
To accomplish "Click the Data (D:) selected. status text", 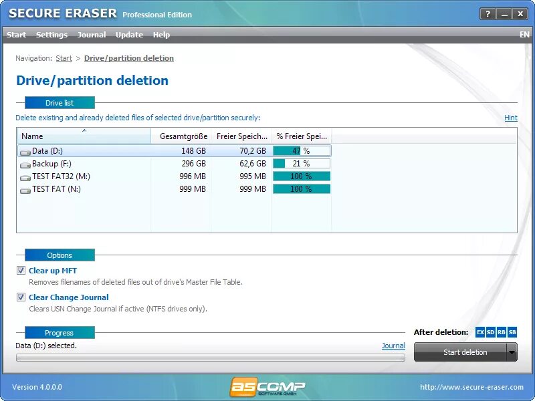I will click(46, 346).
